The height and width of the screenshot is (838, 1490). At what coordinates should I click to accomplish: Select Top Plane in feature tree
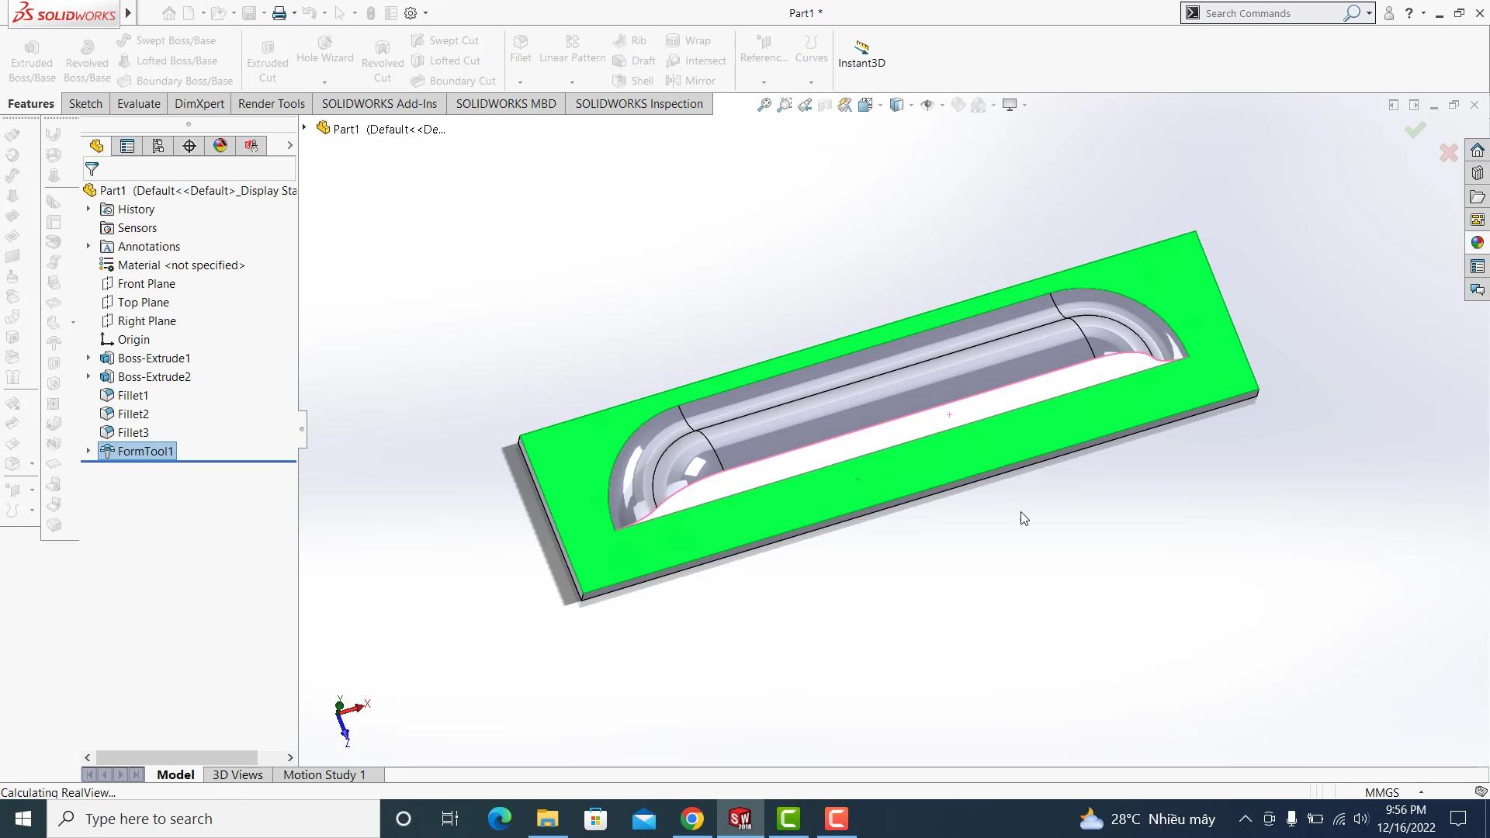tap(143, 303)
